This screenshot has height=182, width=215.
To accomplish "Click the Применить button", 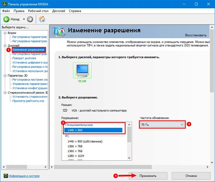I will [148, 176].
